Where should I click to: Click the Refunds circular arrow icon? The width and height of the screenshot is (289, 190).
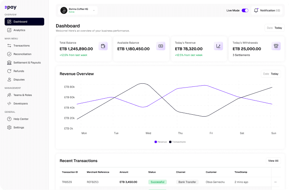(9, 71)
